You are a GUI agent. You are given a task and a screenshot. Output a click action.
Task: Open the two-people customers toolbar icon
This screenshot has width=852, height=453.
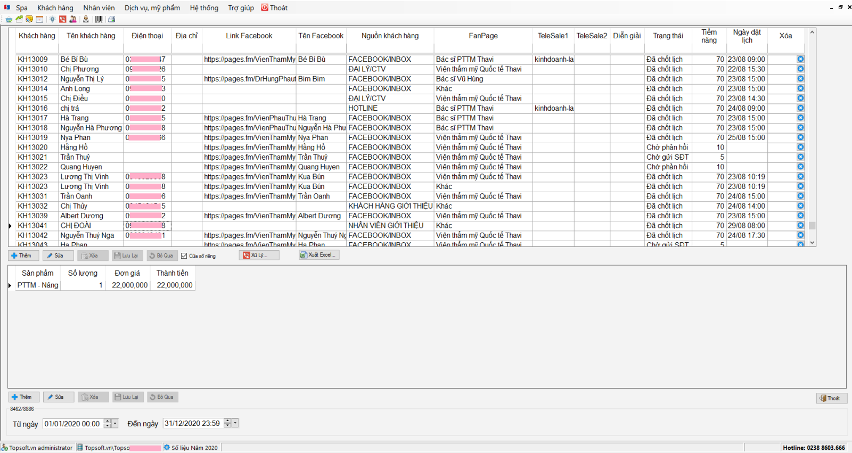coord(73,19)
